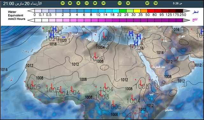Jump to first animation frame
204x120 pixels.
(x=63, y=3)
